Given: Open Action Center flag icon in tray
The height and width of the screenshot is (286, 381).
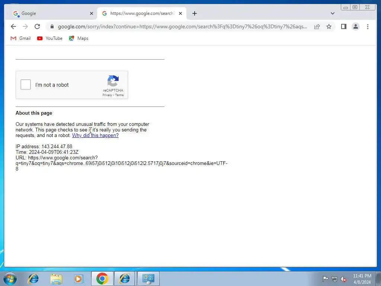Looking at the screenshot, I should (x=325, y=279).
